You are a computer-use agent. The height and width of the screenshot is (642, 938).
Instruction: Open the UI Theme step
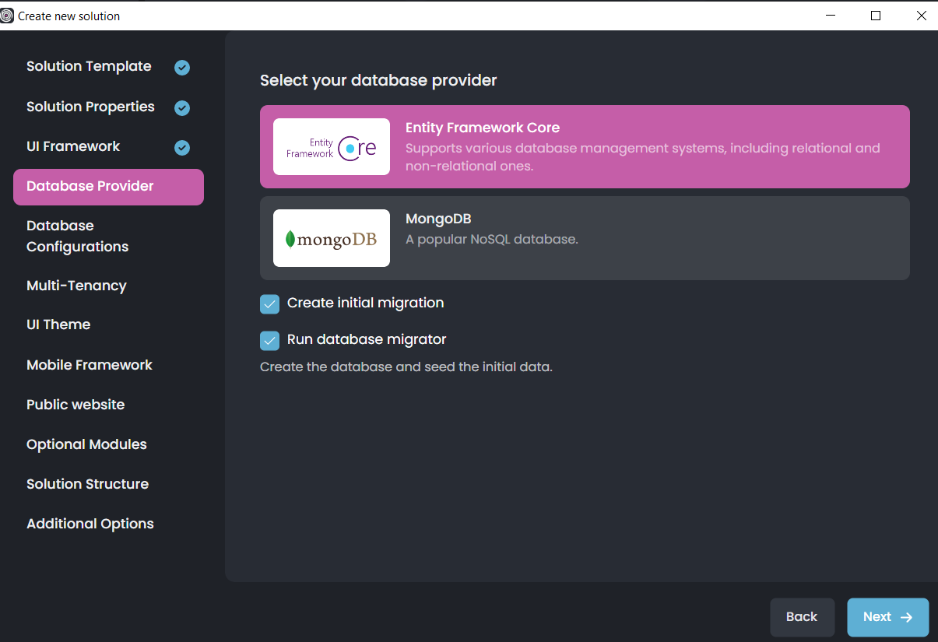pos(58,325)
